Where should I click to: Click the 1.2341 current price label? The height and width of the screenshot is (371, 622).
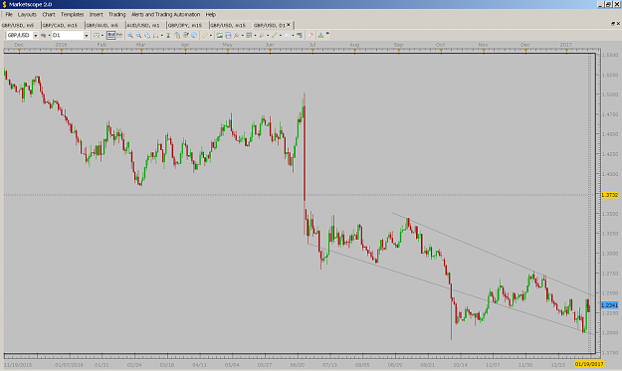(610, 305)
